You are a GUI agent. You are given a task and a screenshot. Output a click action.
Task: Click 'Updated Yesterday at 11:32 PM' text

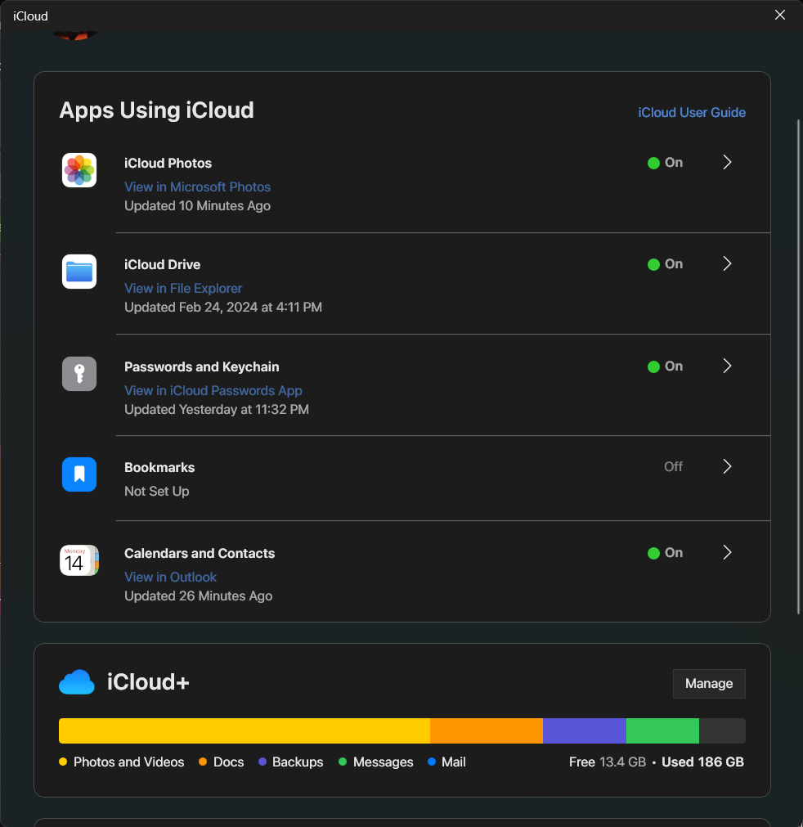coord(217,409)
